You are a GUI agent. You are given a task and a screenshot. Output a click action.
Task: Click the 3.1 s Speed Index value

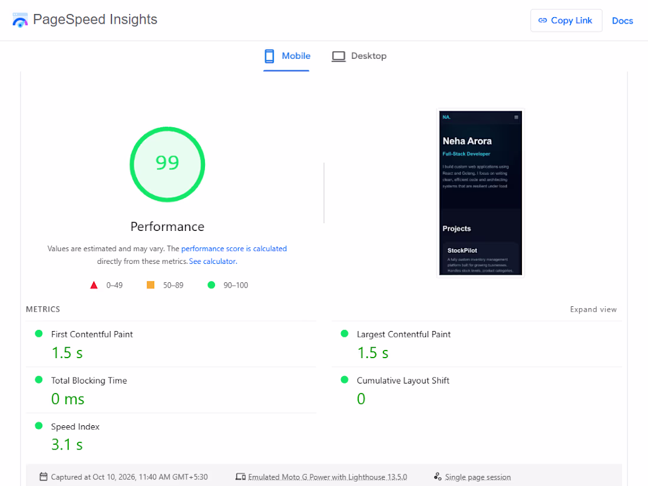point(67,445)
